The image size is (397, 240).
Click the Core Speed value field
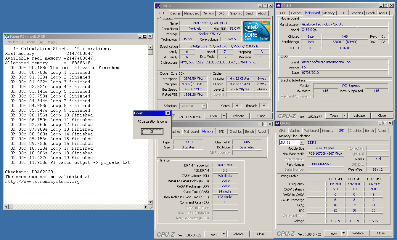(x=194, y=79)
